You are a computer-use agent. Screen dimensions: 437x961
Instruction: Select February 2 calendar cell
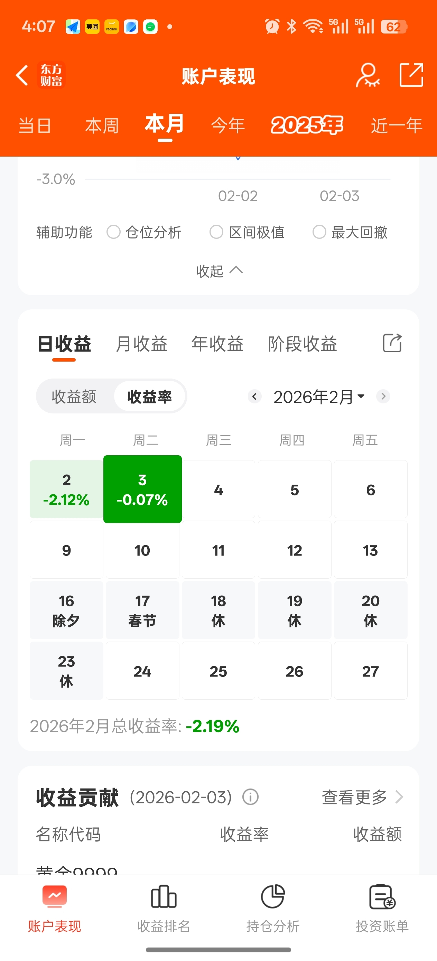(66, 489)
